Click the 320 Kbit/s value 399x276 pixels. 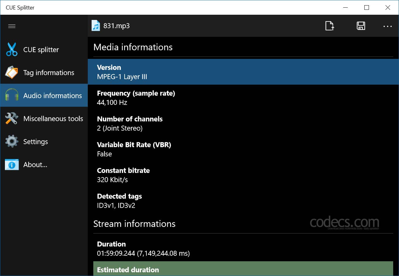point(112,180)
